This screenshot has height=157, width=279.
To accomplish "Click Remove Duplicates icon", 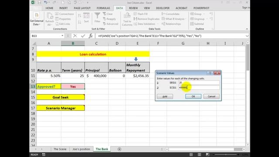I will click(x=146, y=19).
